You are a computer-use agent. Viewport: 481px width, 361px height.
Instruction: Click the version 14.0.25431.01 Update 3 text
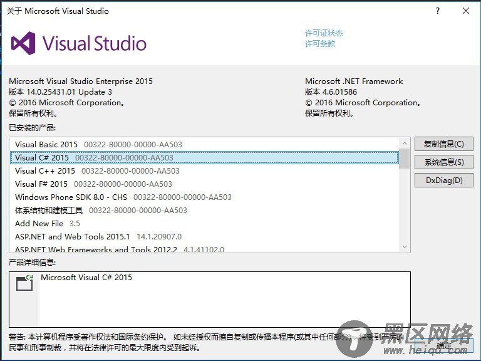click(60, 92)
